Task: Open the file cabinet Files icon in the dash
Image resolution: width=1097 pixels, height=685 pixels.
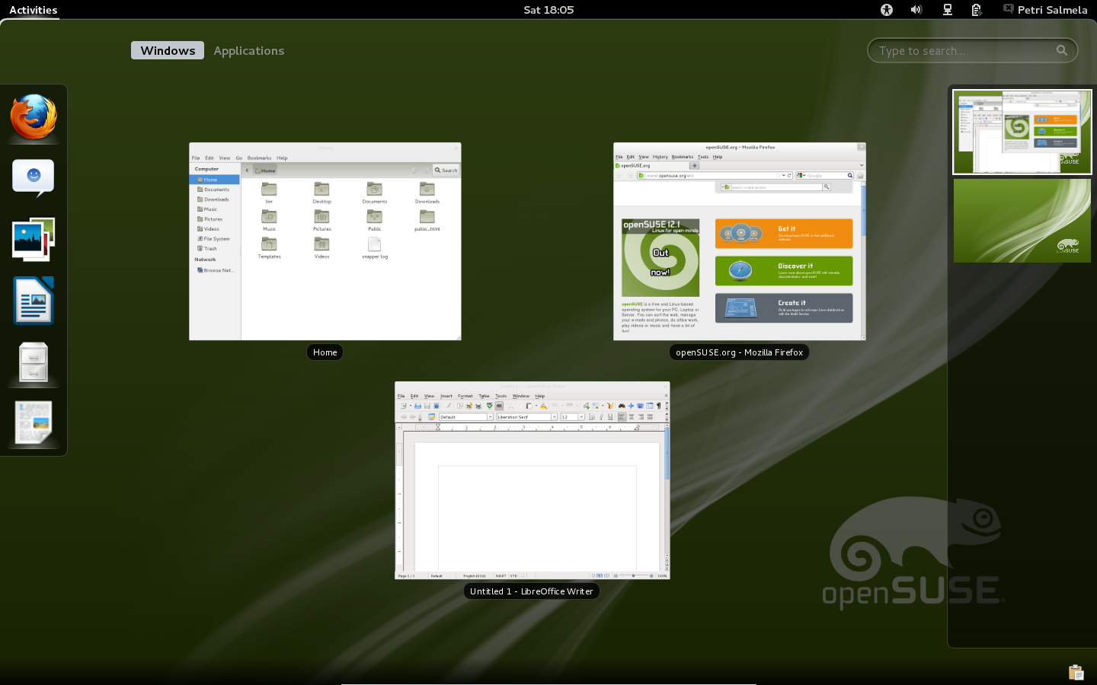Action: pos(34,362)
